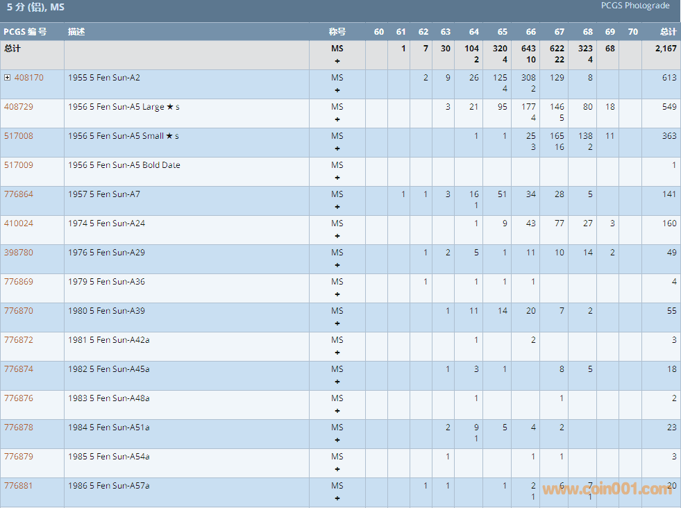This screenshot has width=681, height=508.
Task: Open PCGS number 776872 for 1981
Action: click(18, 340)
